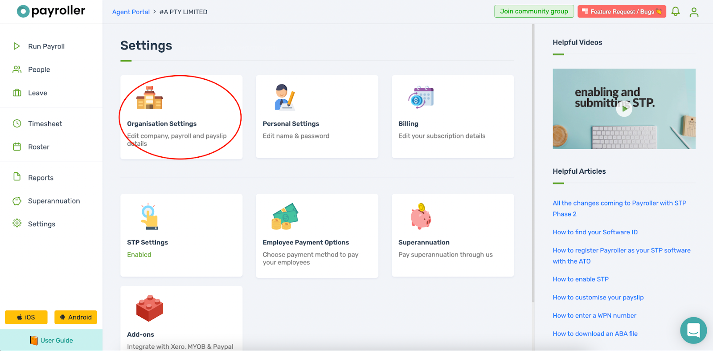Click the STP Settings Enabled status
713x351 pixels.
139,255
